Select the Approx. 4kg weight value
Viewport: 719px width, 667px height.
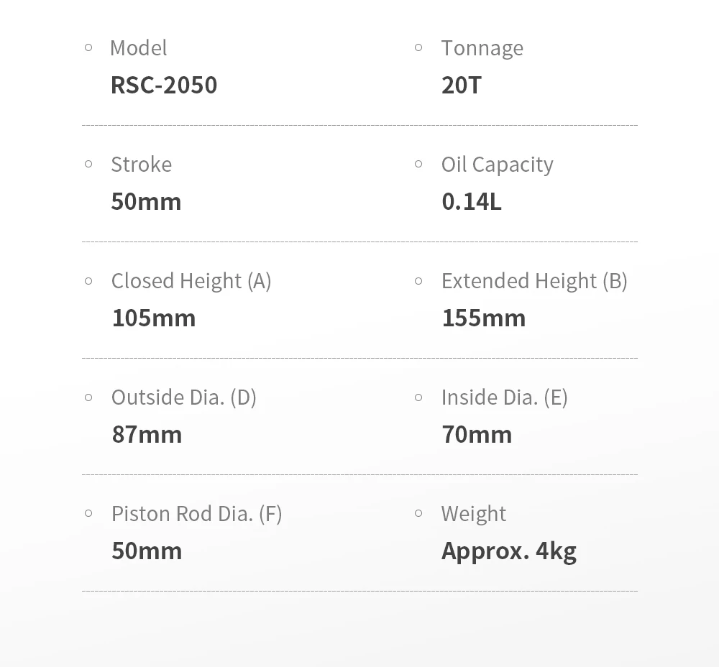[508, 551]
